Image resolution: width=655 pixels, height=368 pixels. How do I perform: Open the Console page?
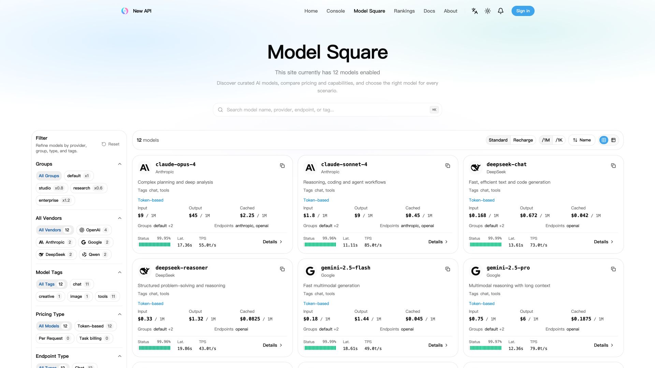click(x=336, y=11)
